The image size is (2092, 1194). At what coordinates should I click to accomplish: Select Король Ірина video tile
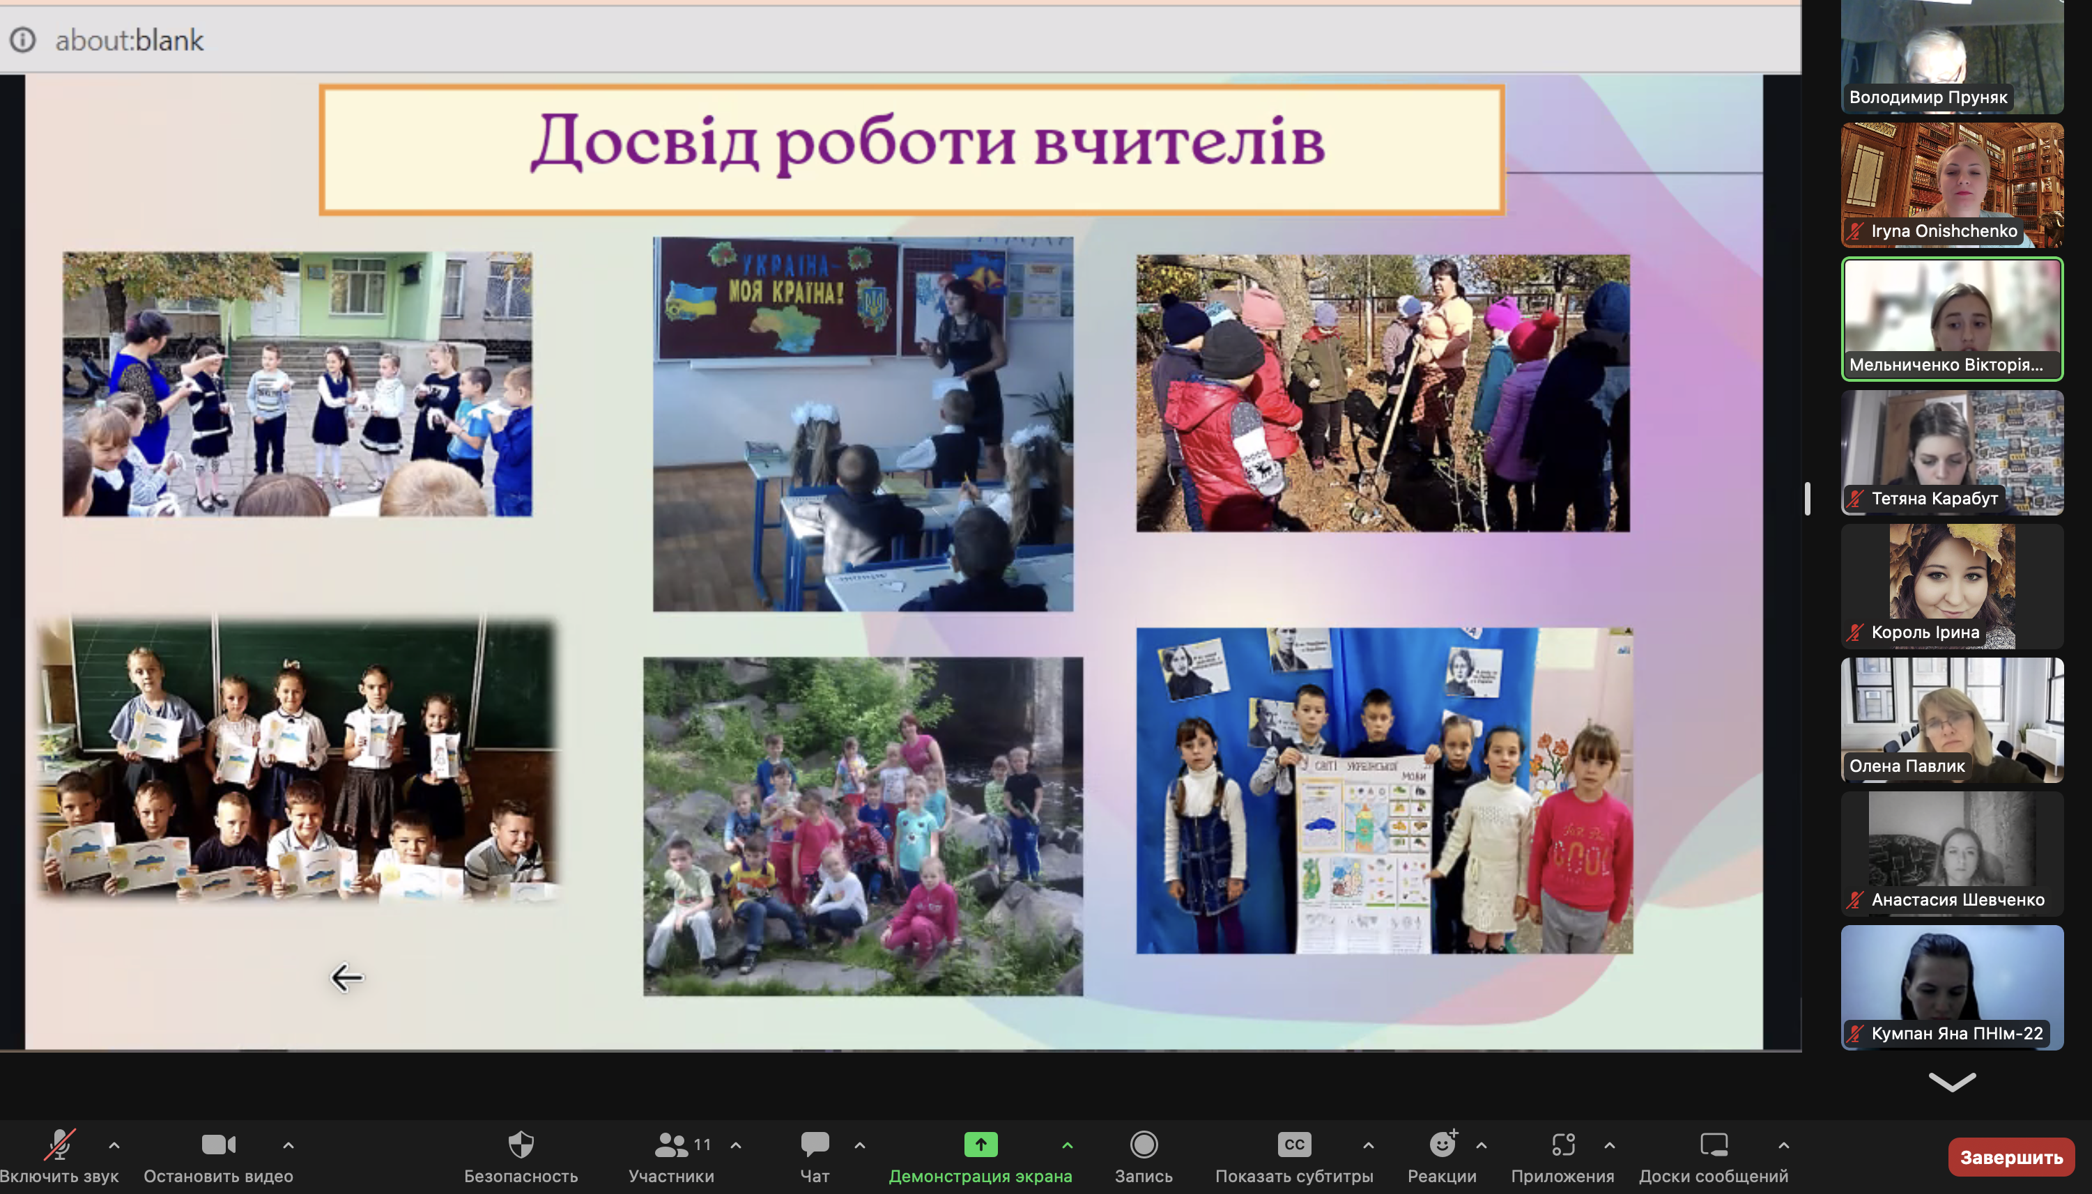coord(1952,587)
